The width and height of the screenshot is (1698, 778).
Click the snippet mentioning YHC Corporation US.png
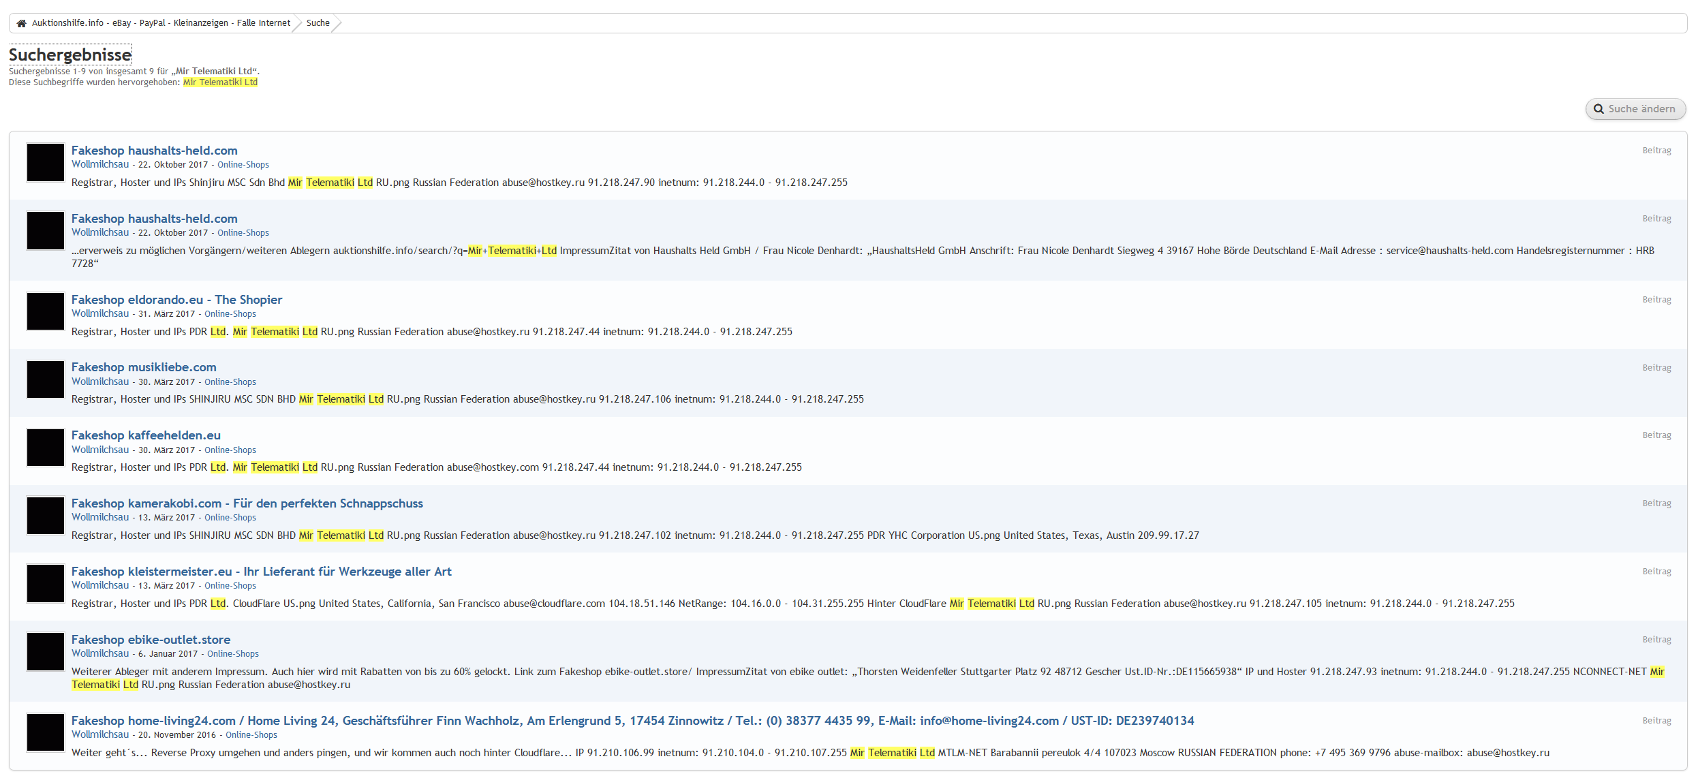pyautogui.click(x=635, y=535)
